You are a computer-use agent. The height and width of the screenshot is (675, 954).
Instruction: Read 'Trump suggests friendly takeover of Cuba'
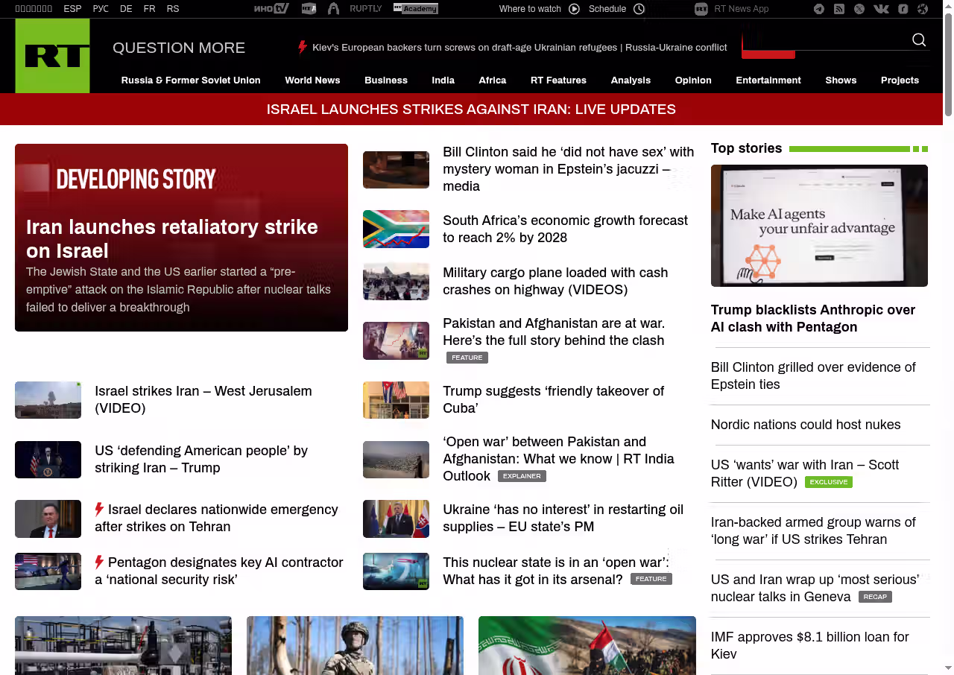click(553, 399)
